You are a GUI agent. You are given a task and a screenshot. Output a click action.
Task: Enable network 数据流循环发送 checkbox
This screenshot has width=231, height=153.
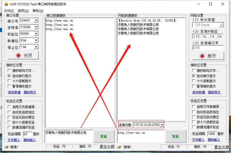click(x=194, y=127)
